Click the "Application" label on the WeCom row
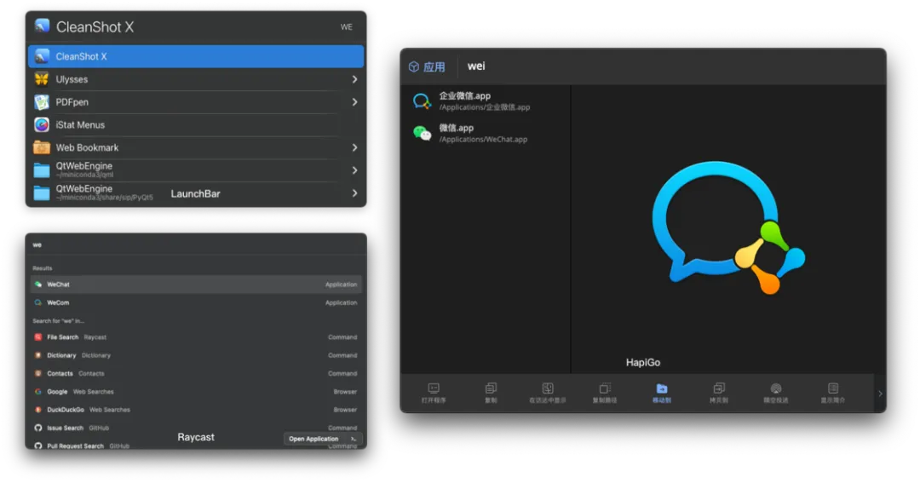Screen dimensions: 920x483 (341, 302)
